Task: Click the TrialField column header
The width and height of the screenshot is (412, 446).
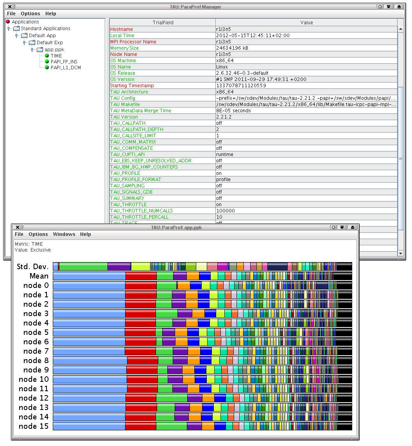Action: coord(163,22)
